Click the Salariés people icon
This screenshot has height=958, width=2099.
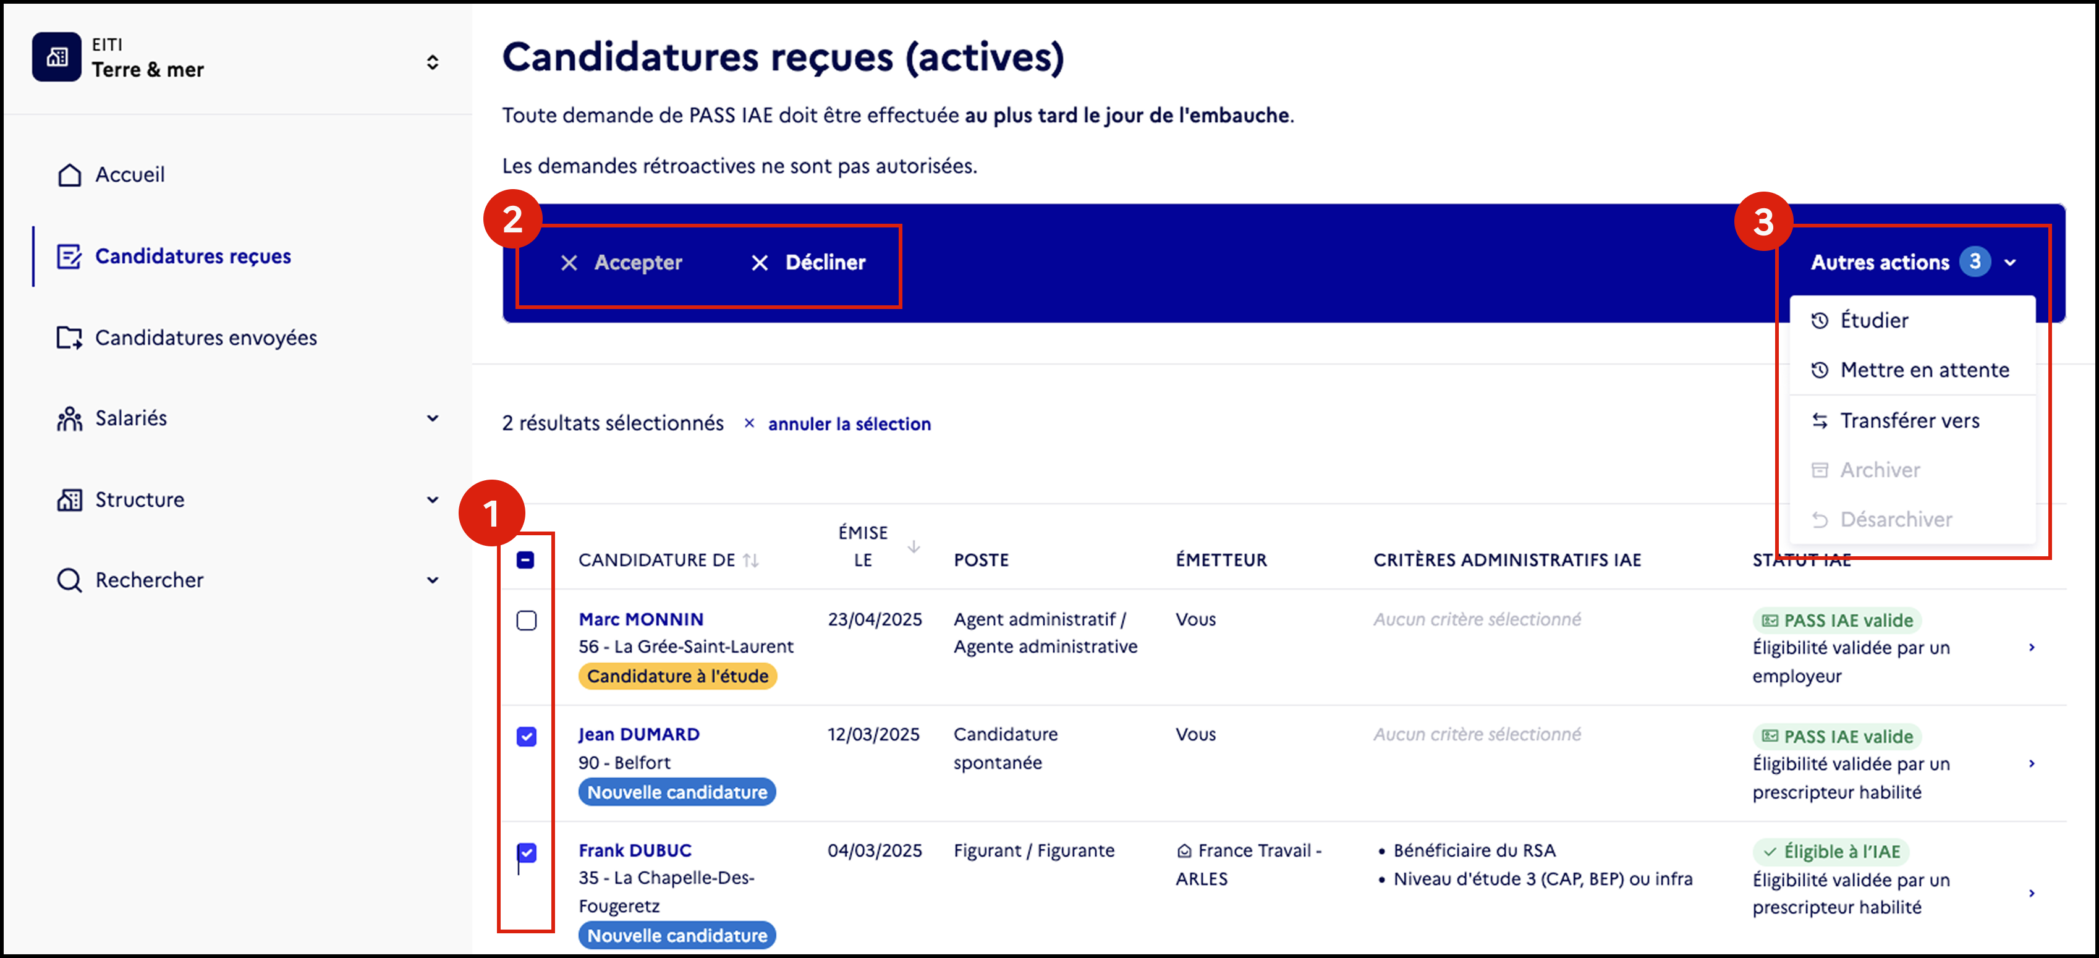coord(69,418)
